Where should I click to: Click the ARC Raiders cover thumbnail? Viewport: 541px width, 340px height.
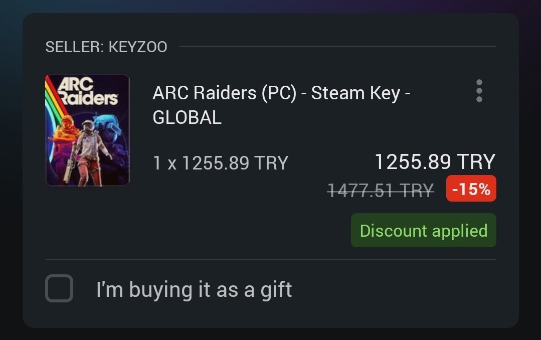click(x=87, y=130)
